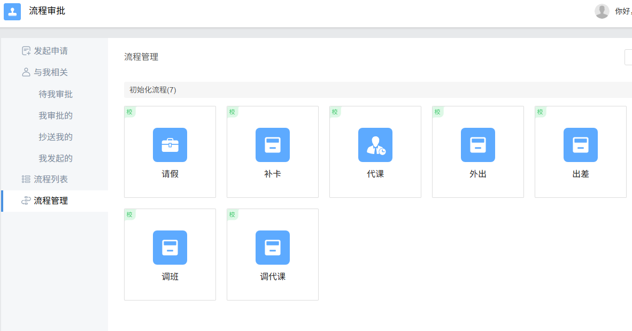
Task: Switch to 流程列表 in sidebar
Action: point(51,179)
